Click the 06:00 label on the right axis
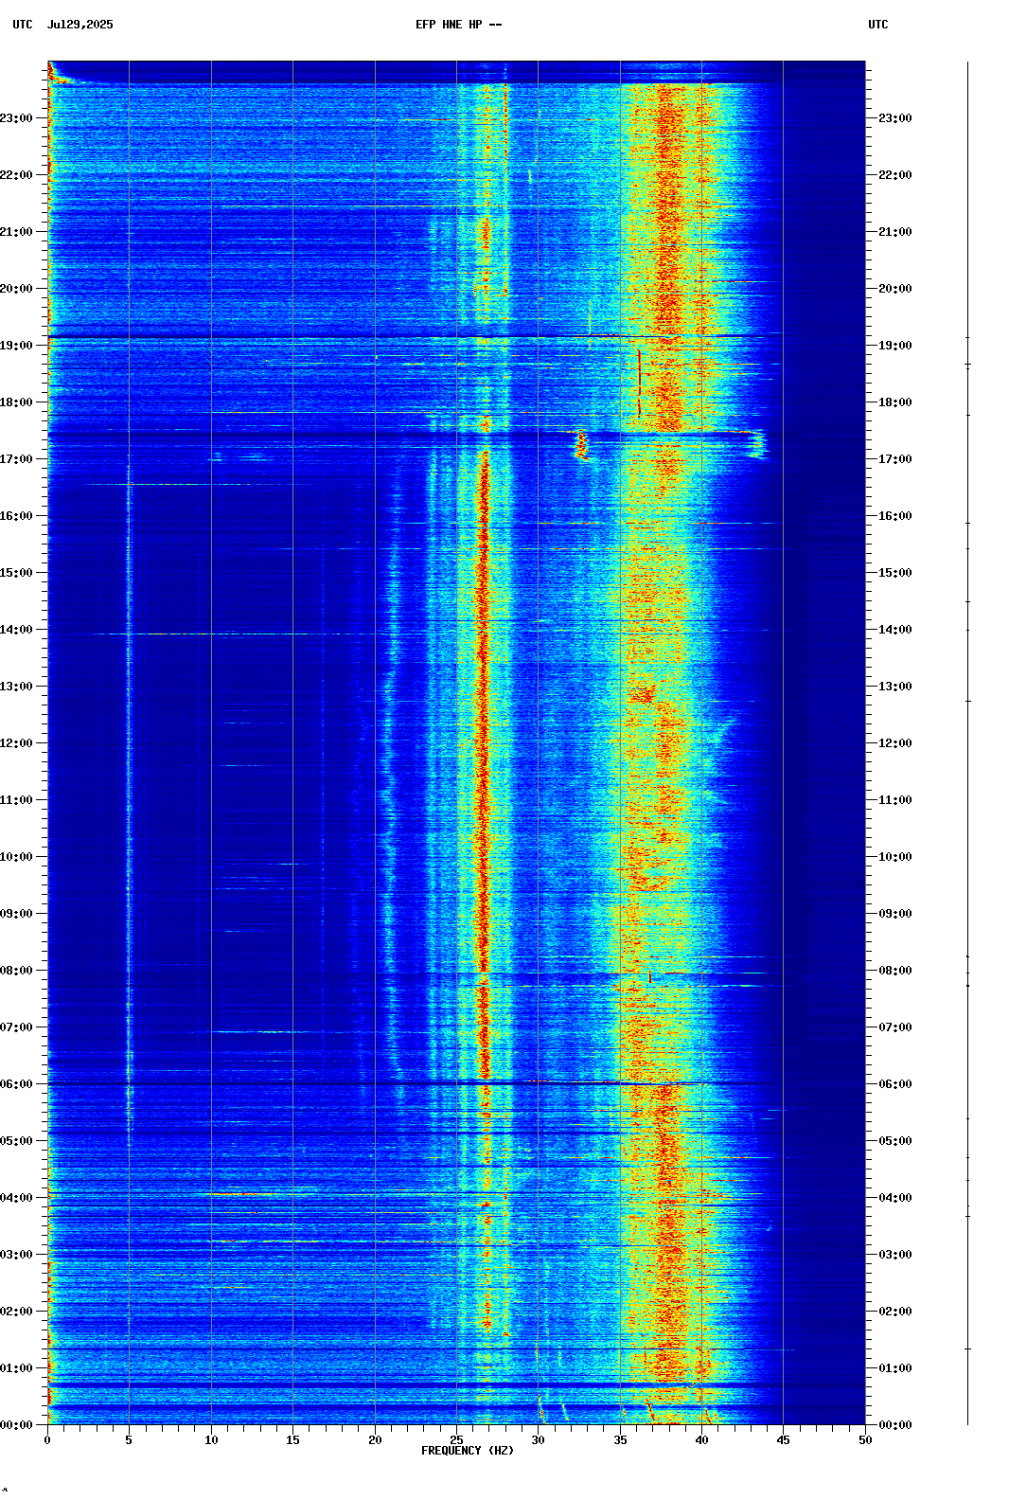This screenshot has height=1500, width=1009. click(x=895, y=1084)
